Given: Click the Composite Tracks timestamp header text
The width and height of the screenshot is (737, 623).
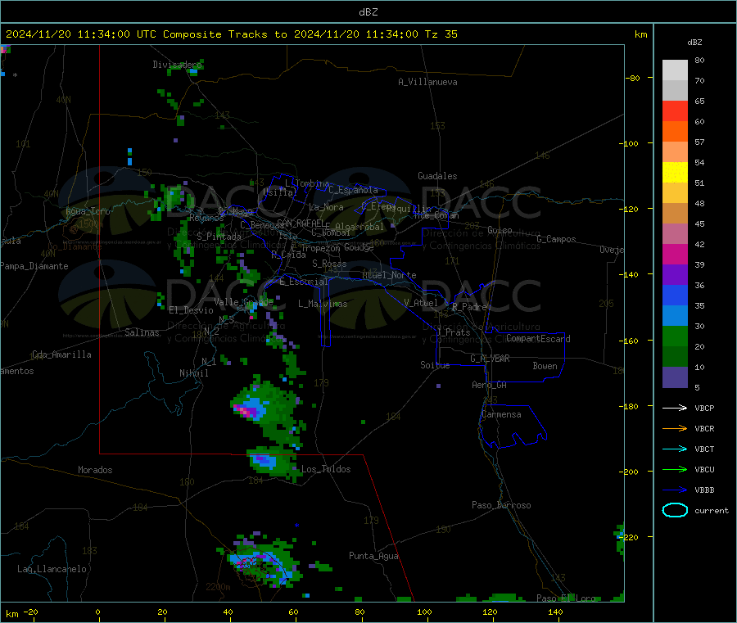Looking at the screenshot, I should [x=231, y=34].
